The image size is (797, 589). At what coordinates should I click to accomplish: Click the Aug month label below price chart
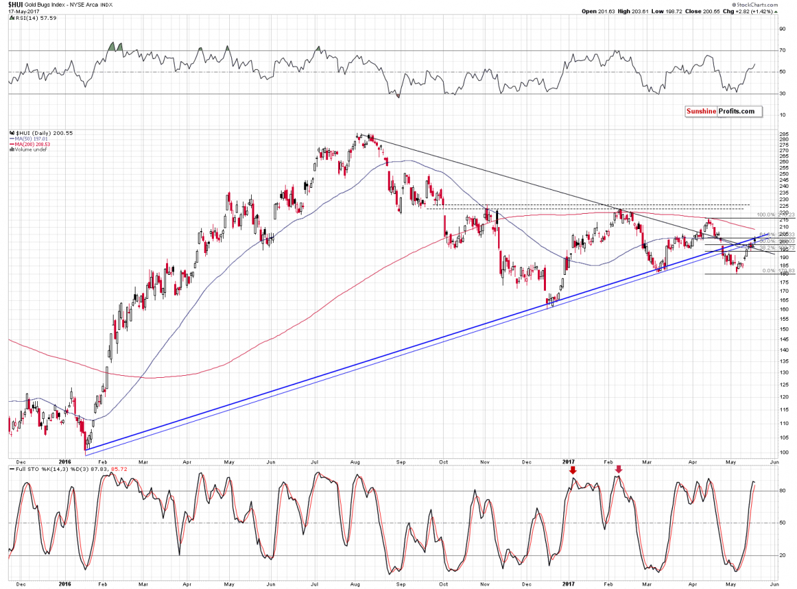pyautogui.click(x=355, y=462)
